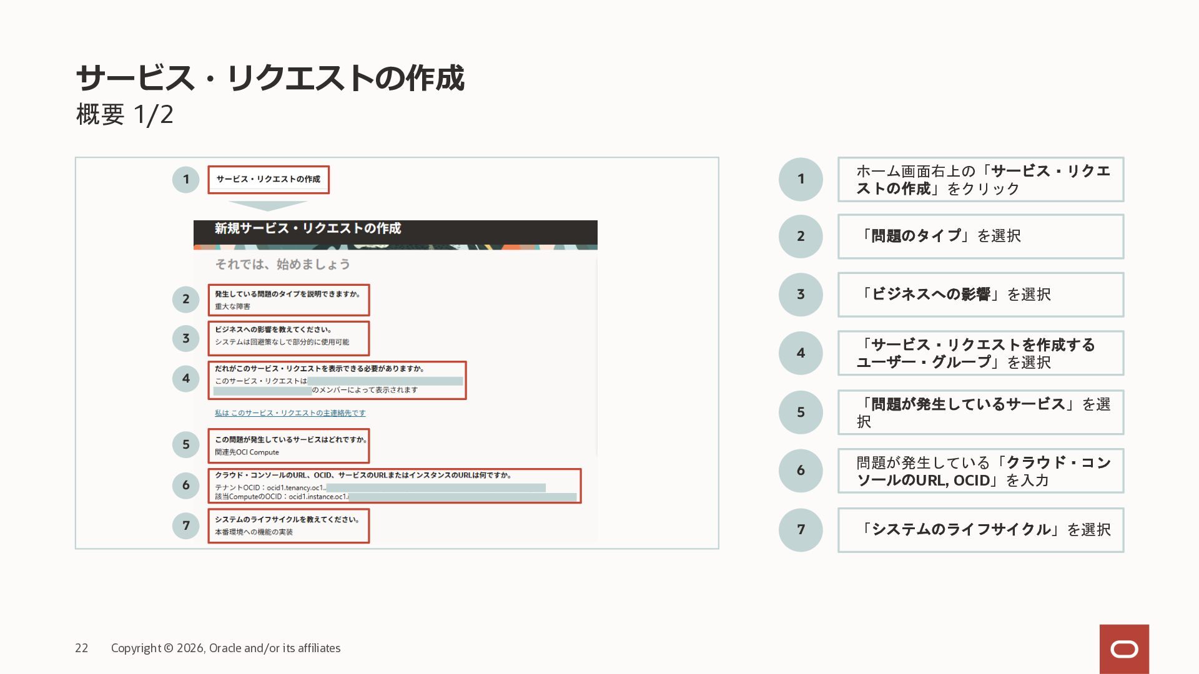Click the 「ビジネスへの影響」を選択 text box
The height and width of the screenshot is (674, 1199).
[980, 295]
